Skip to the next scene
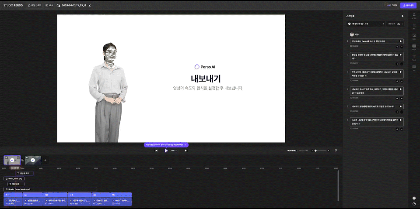The width and height of the screenshot is (420, 209). (186, 151)
